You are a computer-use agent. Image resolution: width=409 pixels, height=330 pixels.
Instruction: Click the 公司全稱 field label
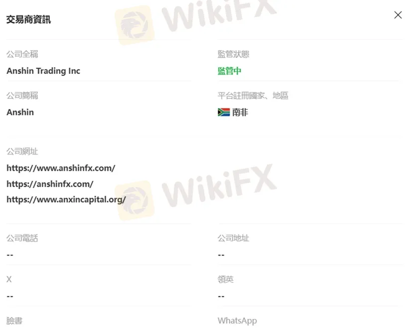click(x=22, y=54)
